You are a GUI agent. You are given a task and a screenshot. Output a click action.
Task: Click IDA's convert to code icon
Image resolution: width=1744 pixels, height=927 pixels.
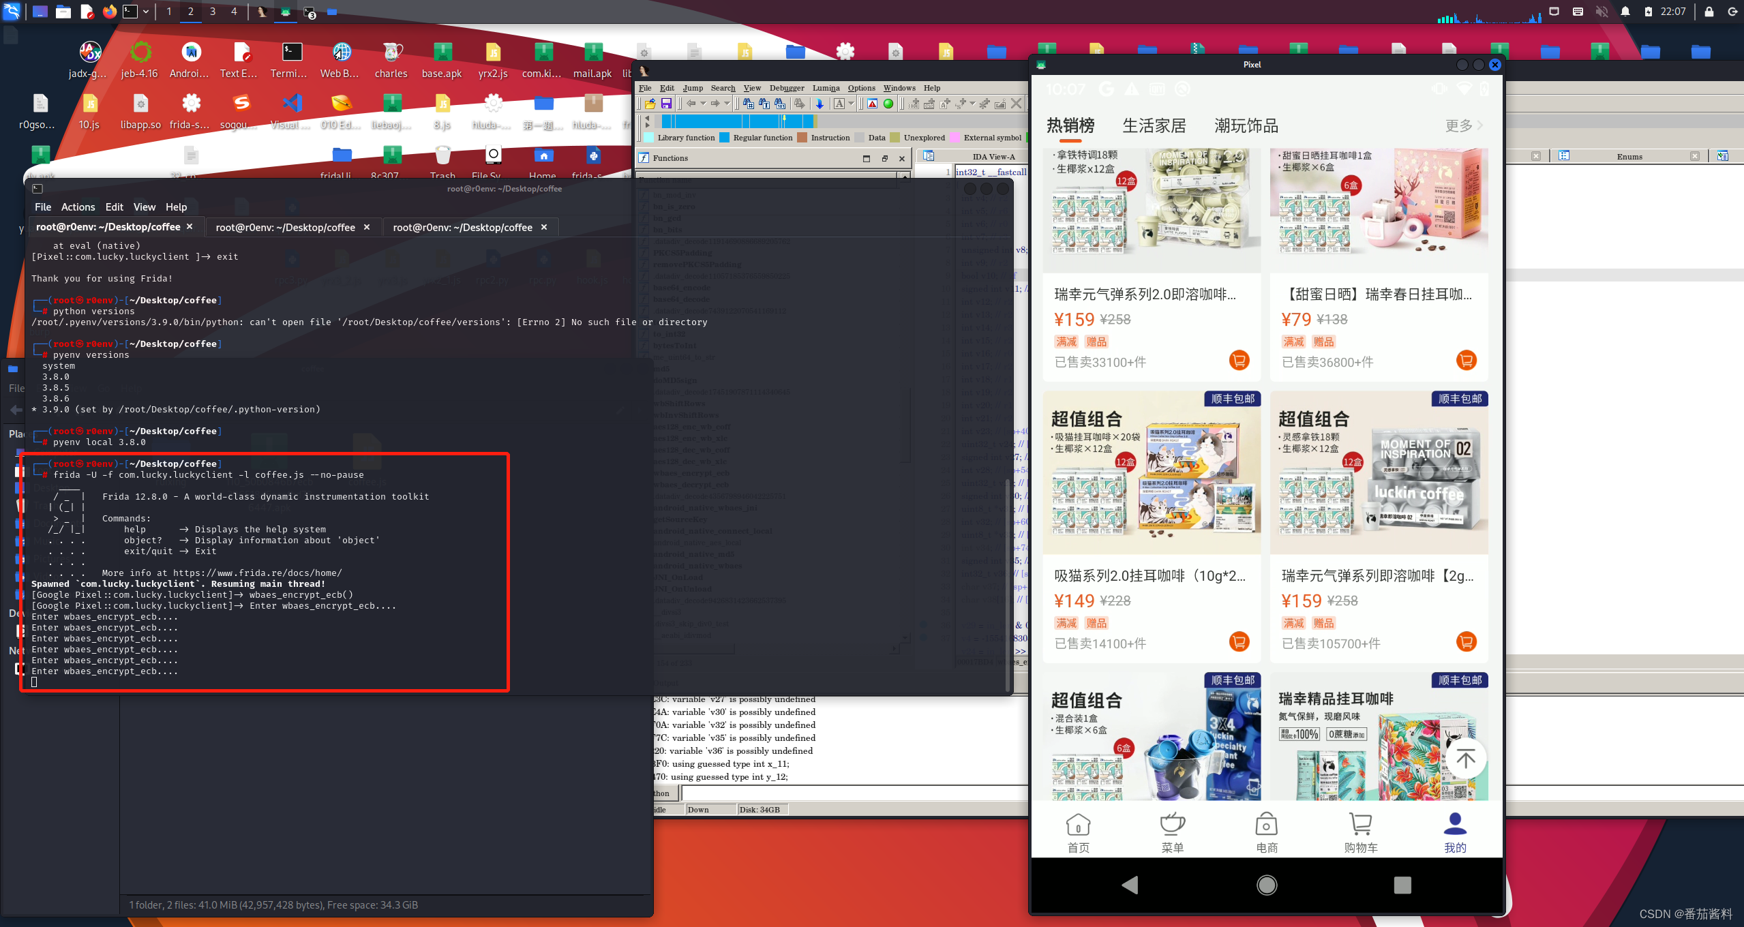(x=914, y=104)
